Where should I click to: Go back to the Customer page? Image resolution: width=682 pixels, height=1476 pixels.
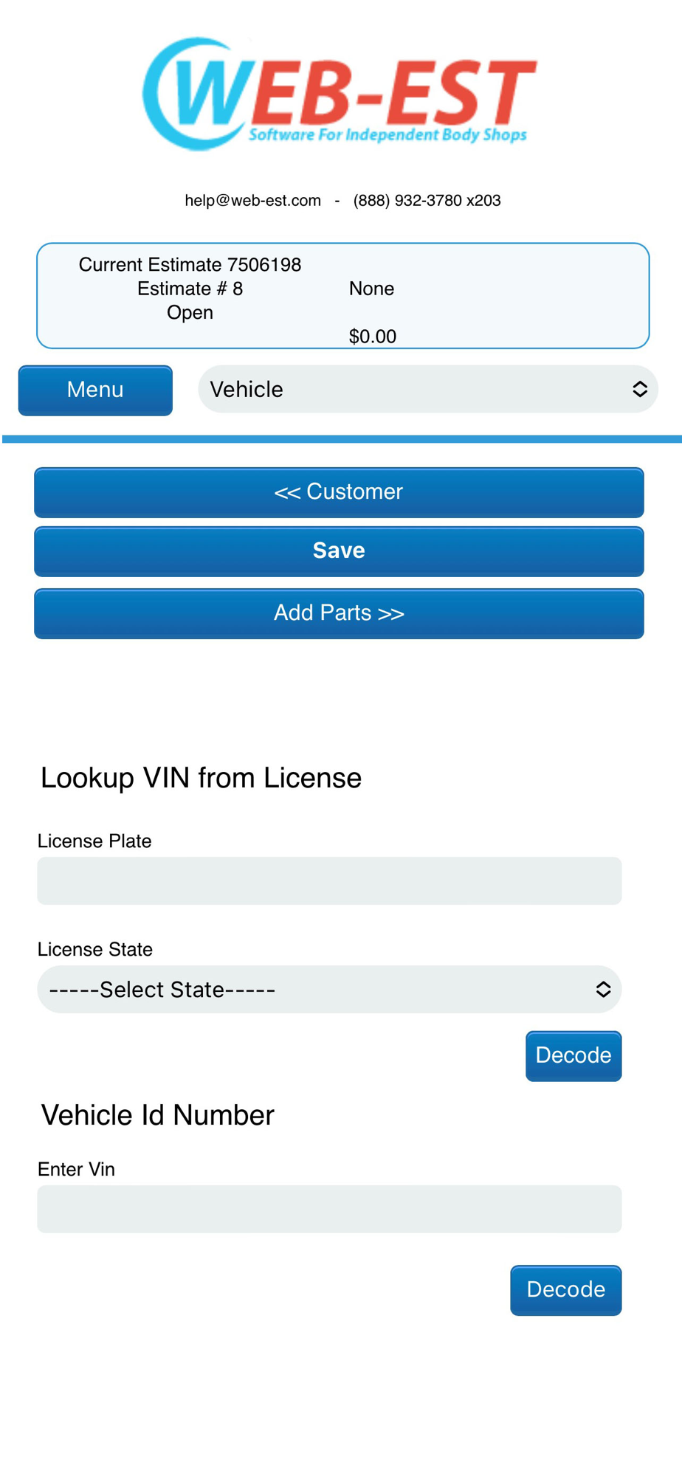pyautogui.click(x=339, y=492)
